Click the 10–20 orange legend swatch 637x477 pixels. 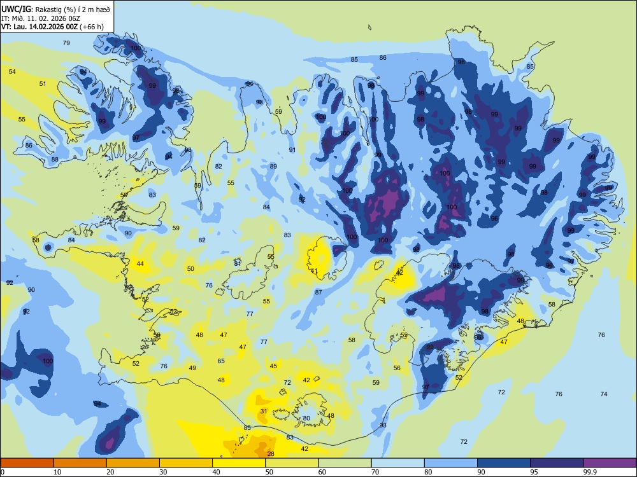80,463
